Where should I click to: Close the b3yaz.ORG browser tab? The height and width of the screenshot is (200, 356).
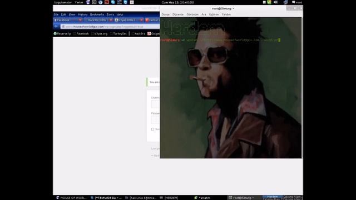141,20
